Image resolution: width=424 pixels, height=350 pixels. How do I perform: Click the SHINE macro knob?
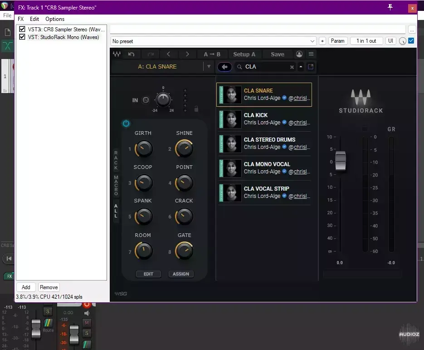point(184,148)
